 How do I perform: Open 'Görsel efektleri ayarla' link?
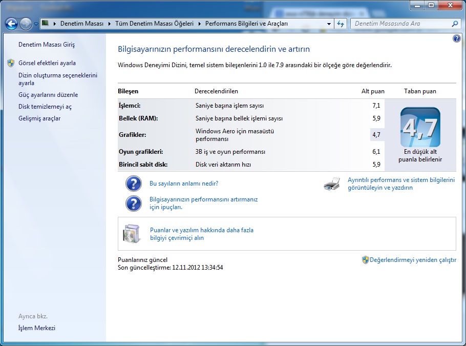point(47,63)
